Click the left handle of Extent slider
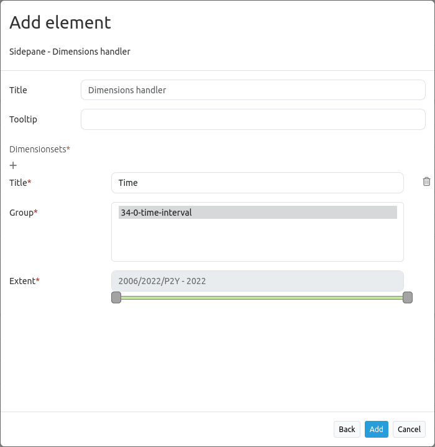 point(116,298)
